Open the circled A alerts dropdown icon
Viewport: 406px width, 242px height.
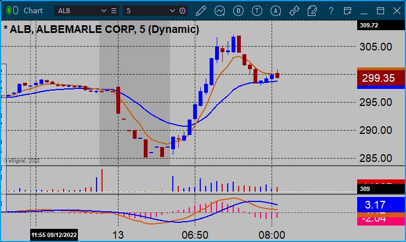click(x=276, y=11)
